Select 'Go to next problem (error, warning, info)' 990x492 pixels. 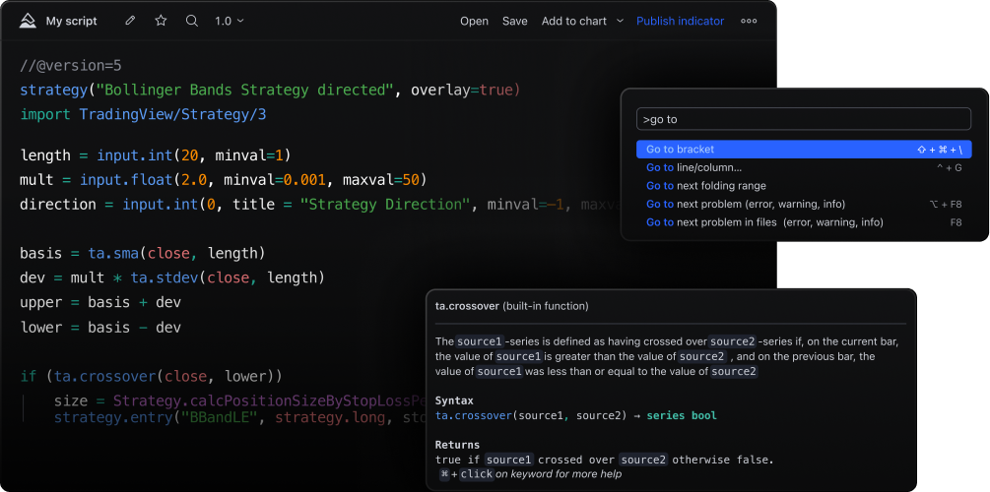pos(804,205)
